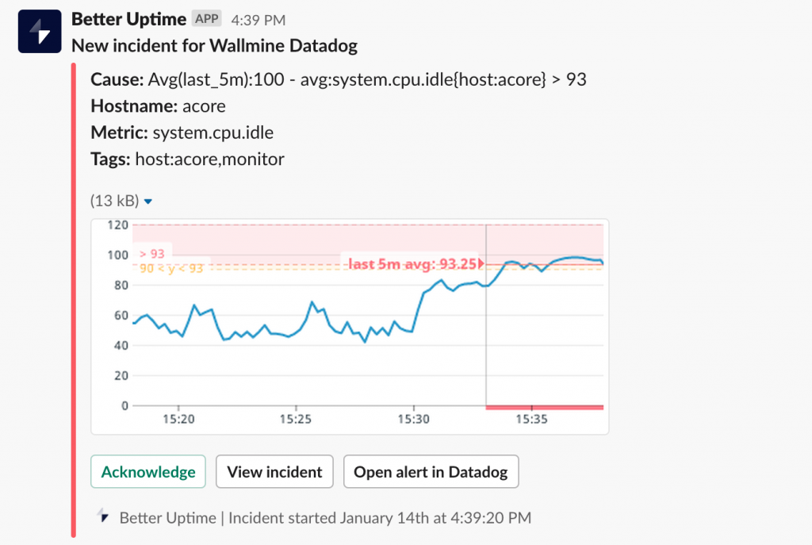The image size is (812, 545).
Task: Click the red arrow marker on the avg label
Action: pos(481,263)
